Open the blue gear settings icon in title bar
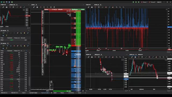172x97 pixels. click(x=9, y=2)
